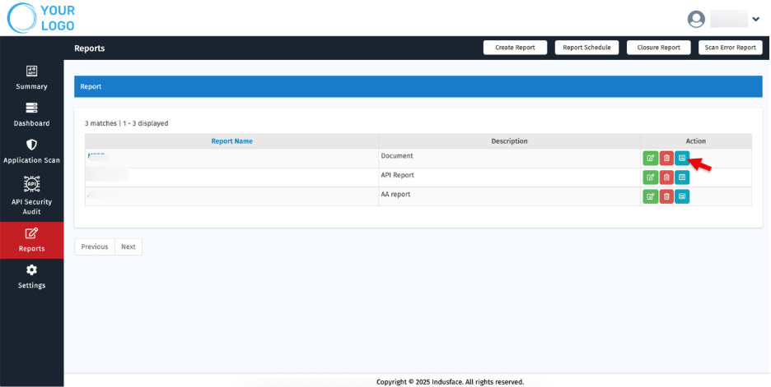
Task: Click the Create Report button
Action: 515,48
